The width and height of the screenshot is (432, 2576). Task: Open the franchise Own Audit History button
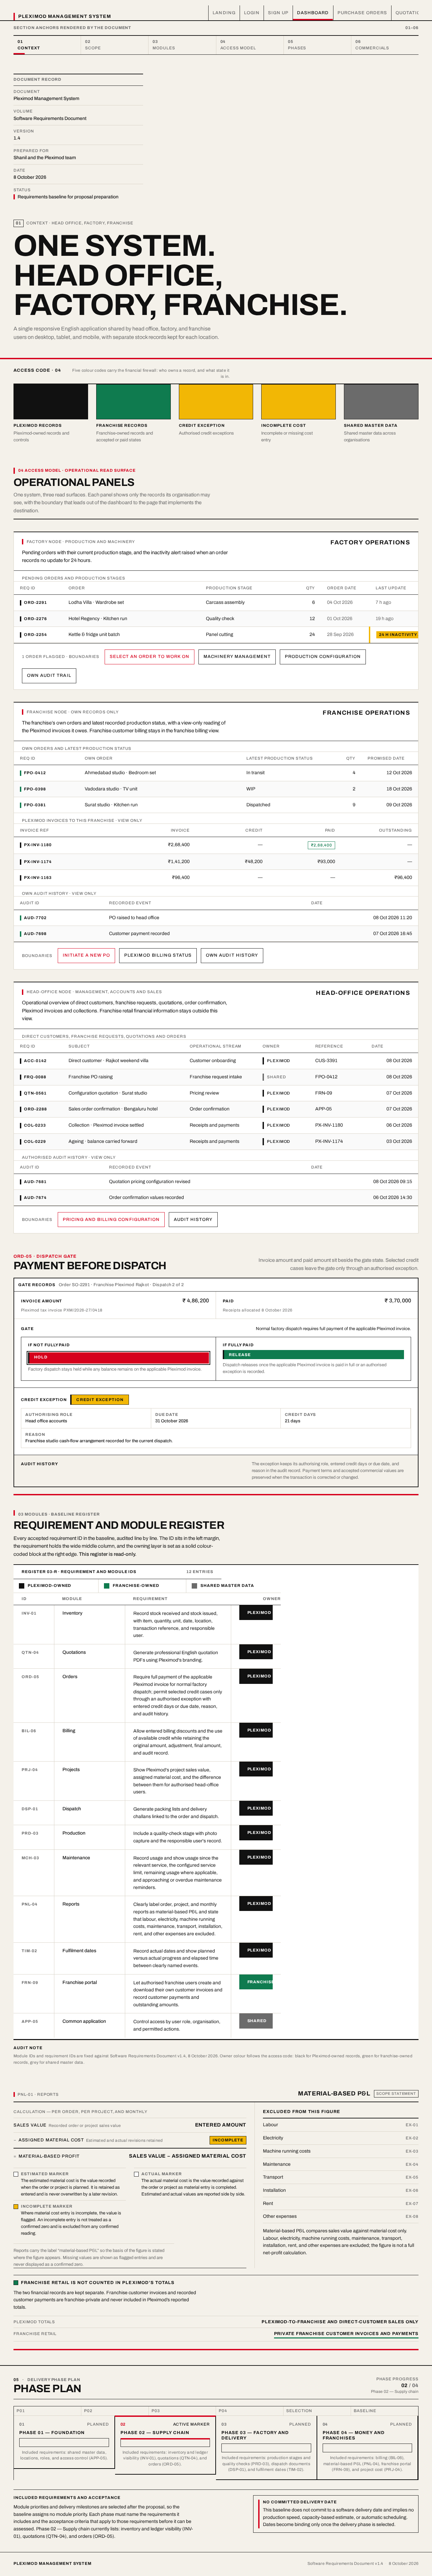[x=232, y=955]
